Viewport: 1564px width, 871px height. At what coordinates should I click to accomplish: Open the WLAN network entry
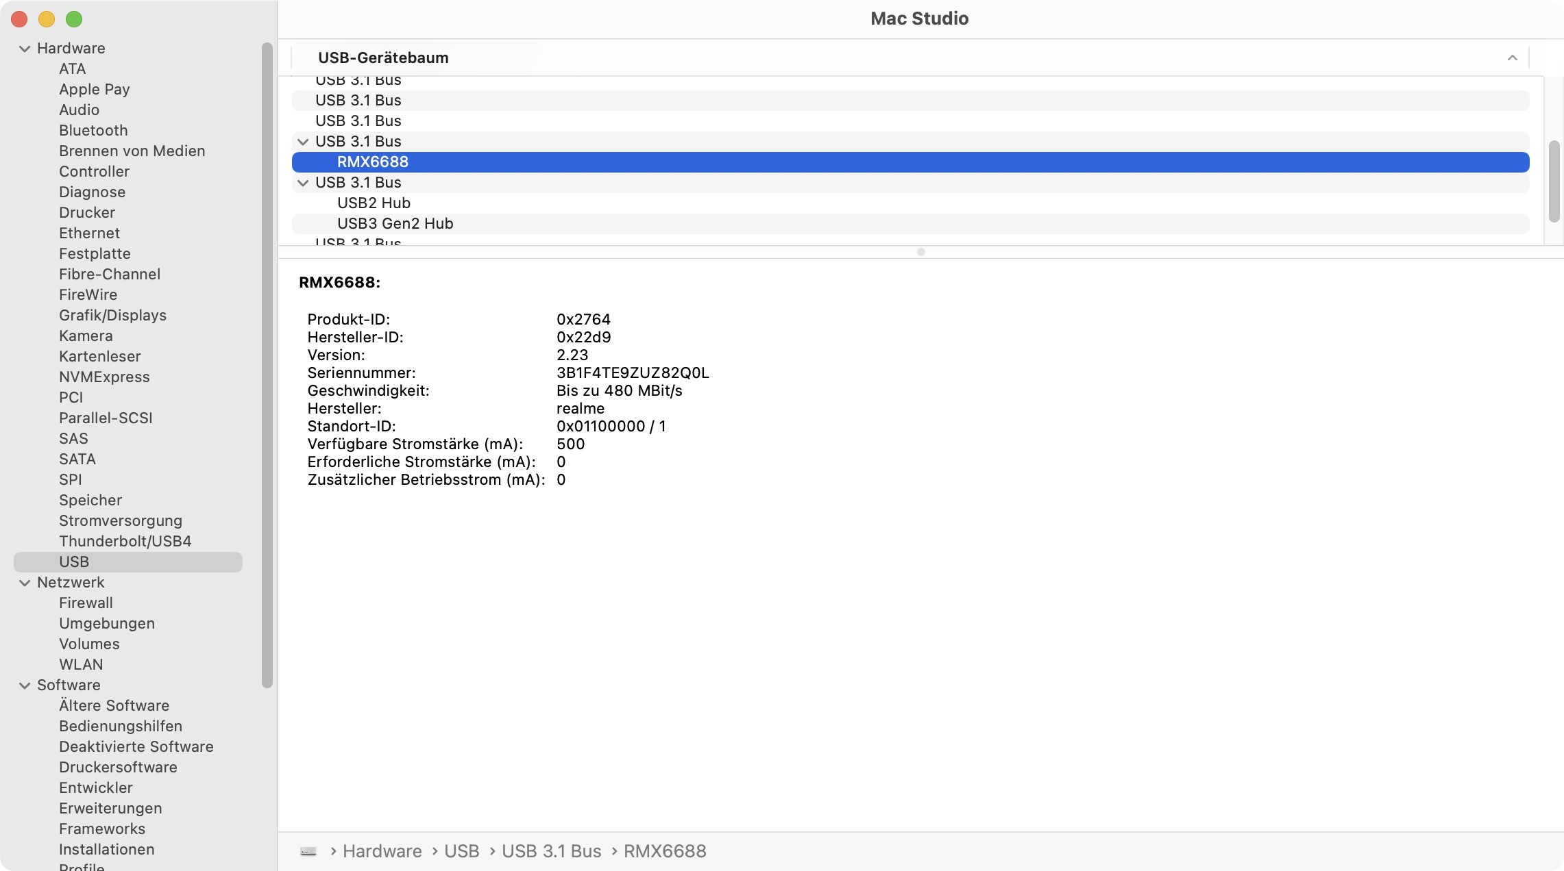point(81,664)
